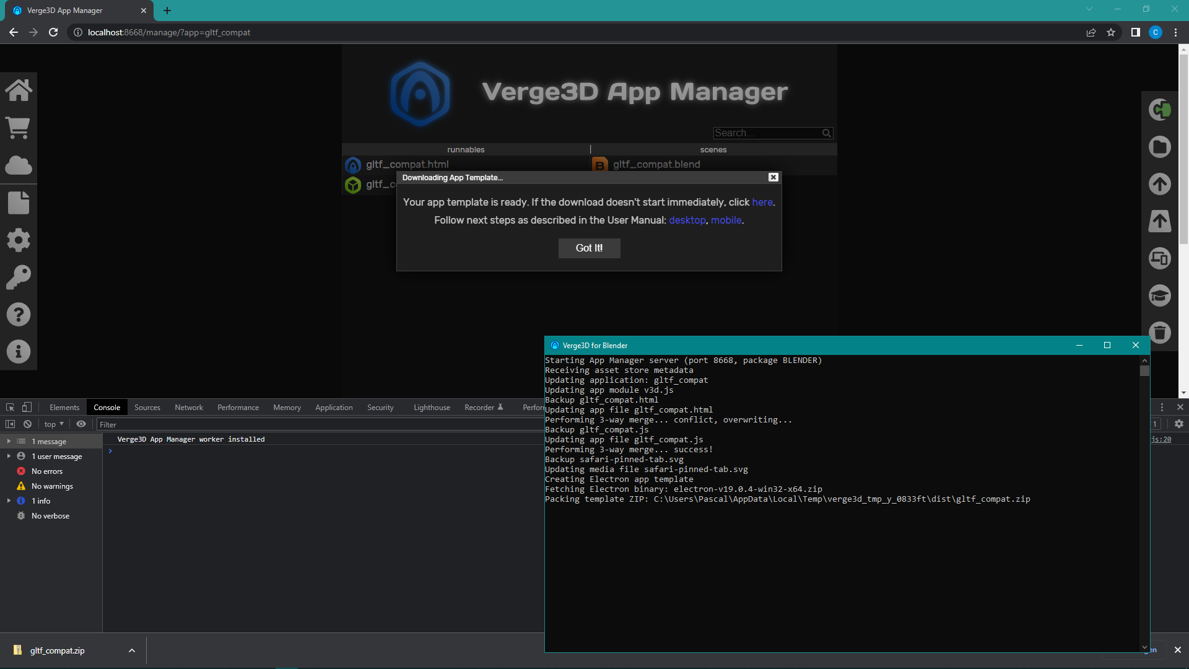This screenshot has height=669, width=1189.
Task: Open the info about icon
Action: pyautogui.click(x=19, y=352)
